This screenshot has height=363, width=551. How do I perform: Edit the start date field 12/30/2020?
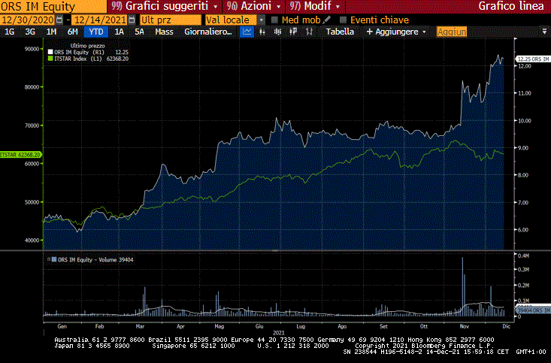(28, 20)
